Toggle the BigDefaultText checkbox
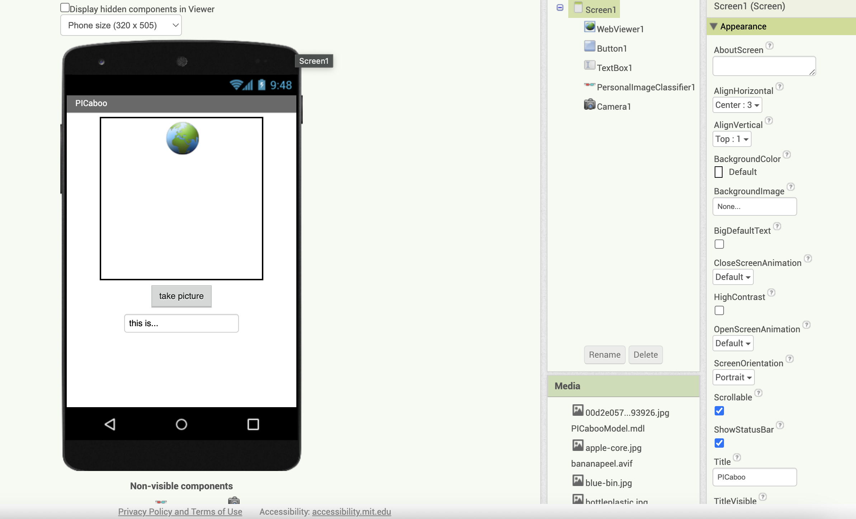The height and width of the screenshot is (519, 856). tap(719, 244)
